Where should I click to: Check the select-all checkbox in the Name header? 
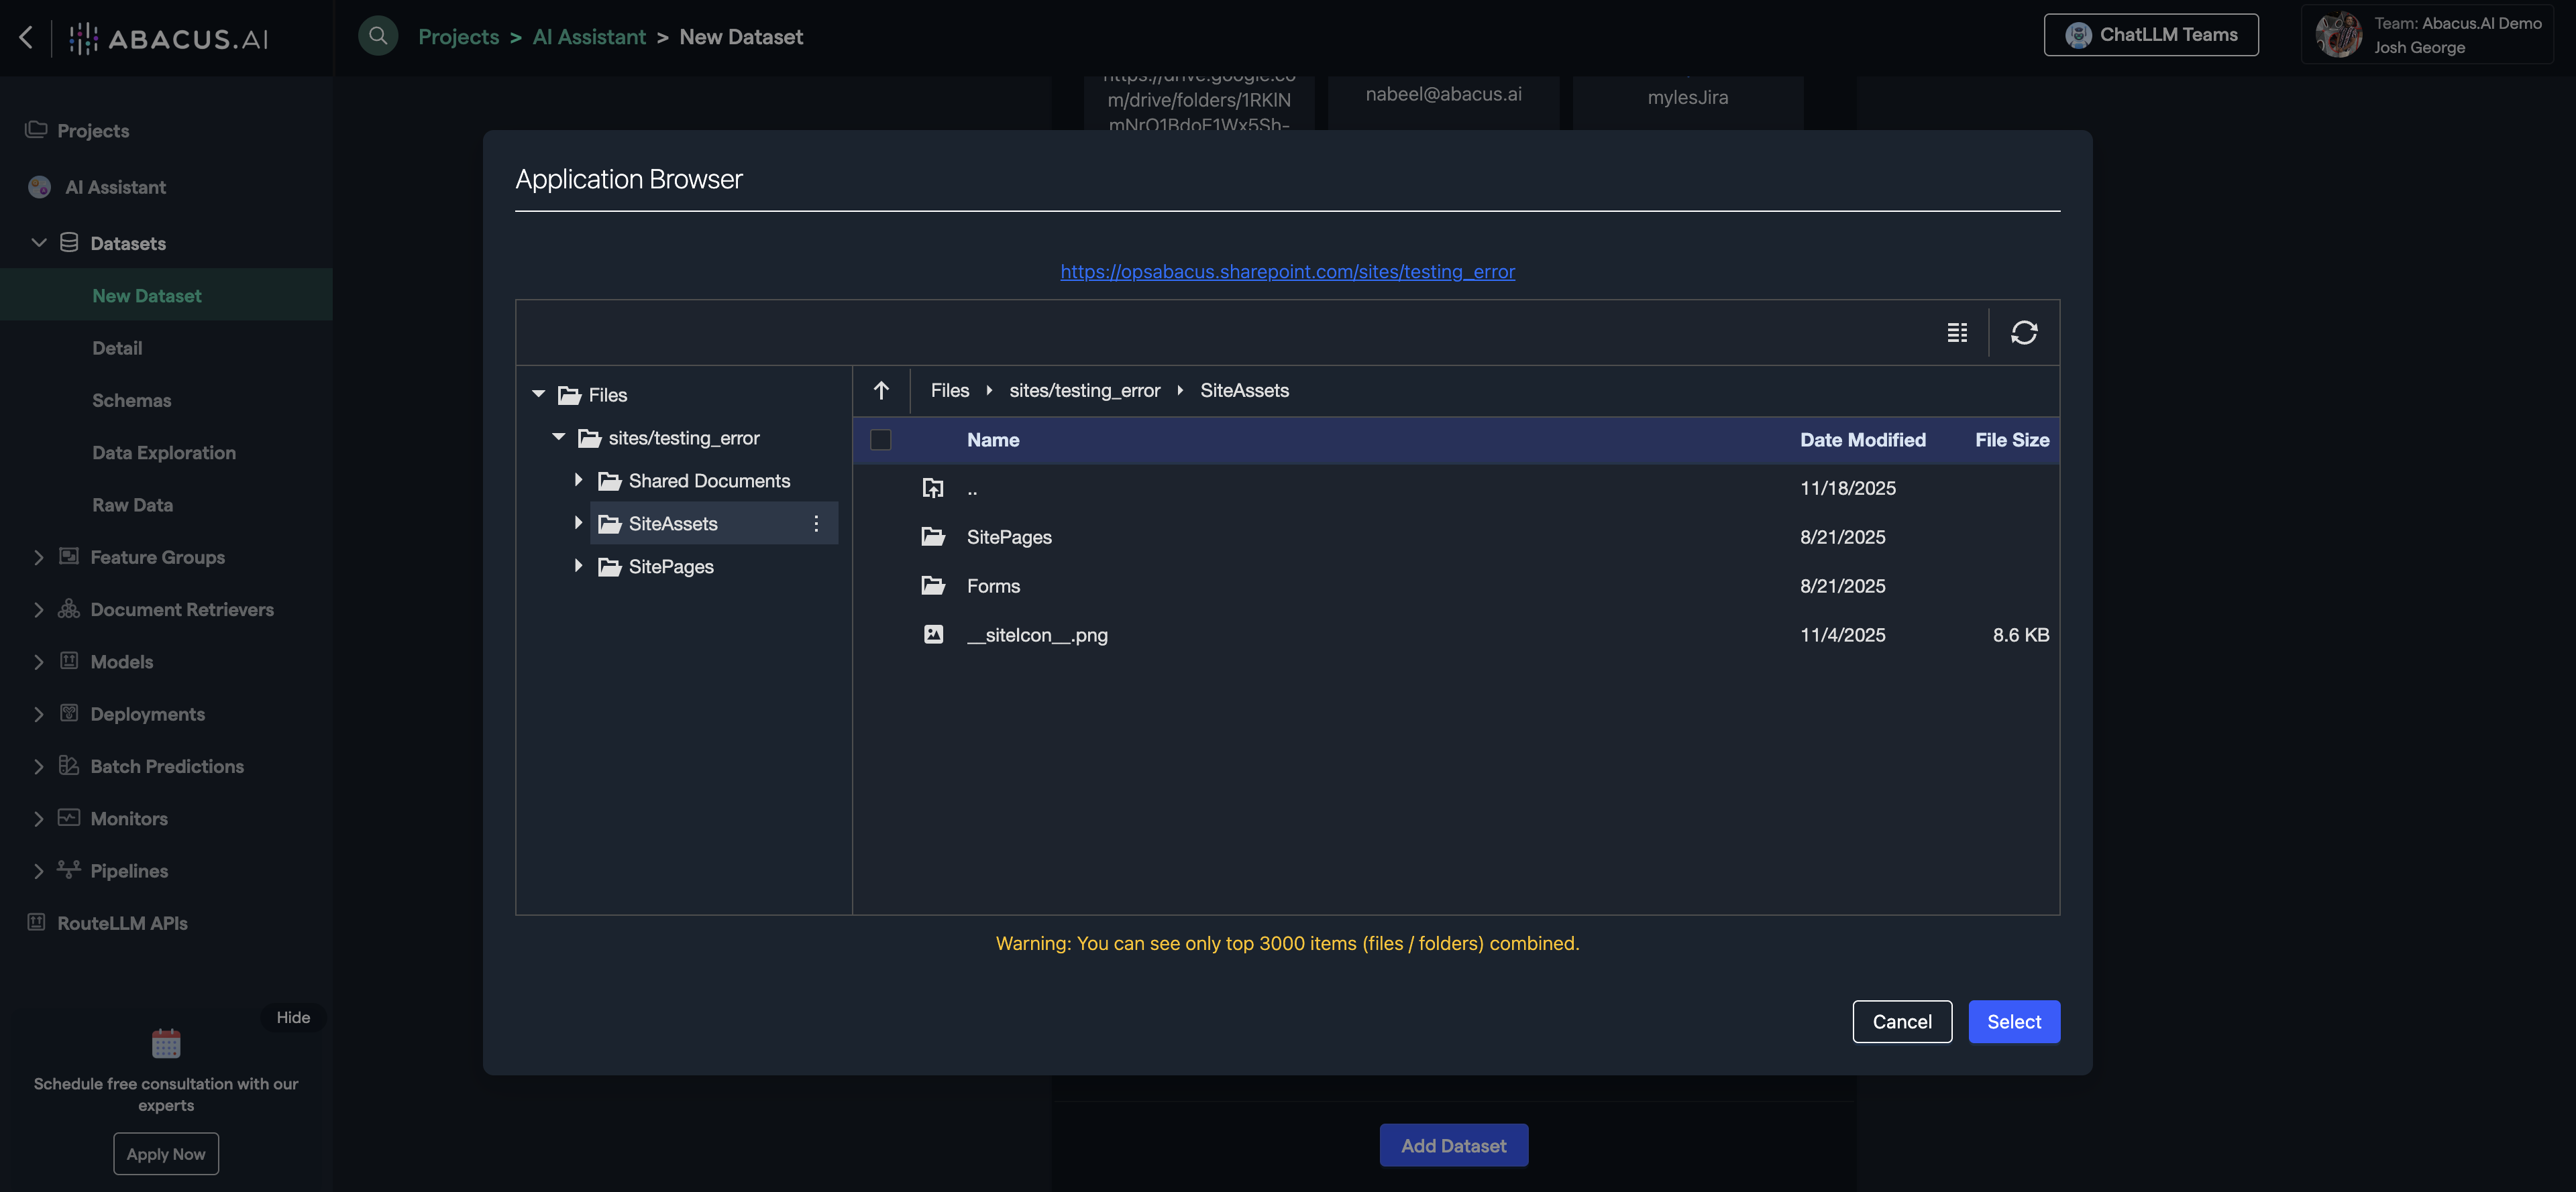coord(881,440)
